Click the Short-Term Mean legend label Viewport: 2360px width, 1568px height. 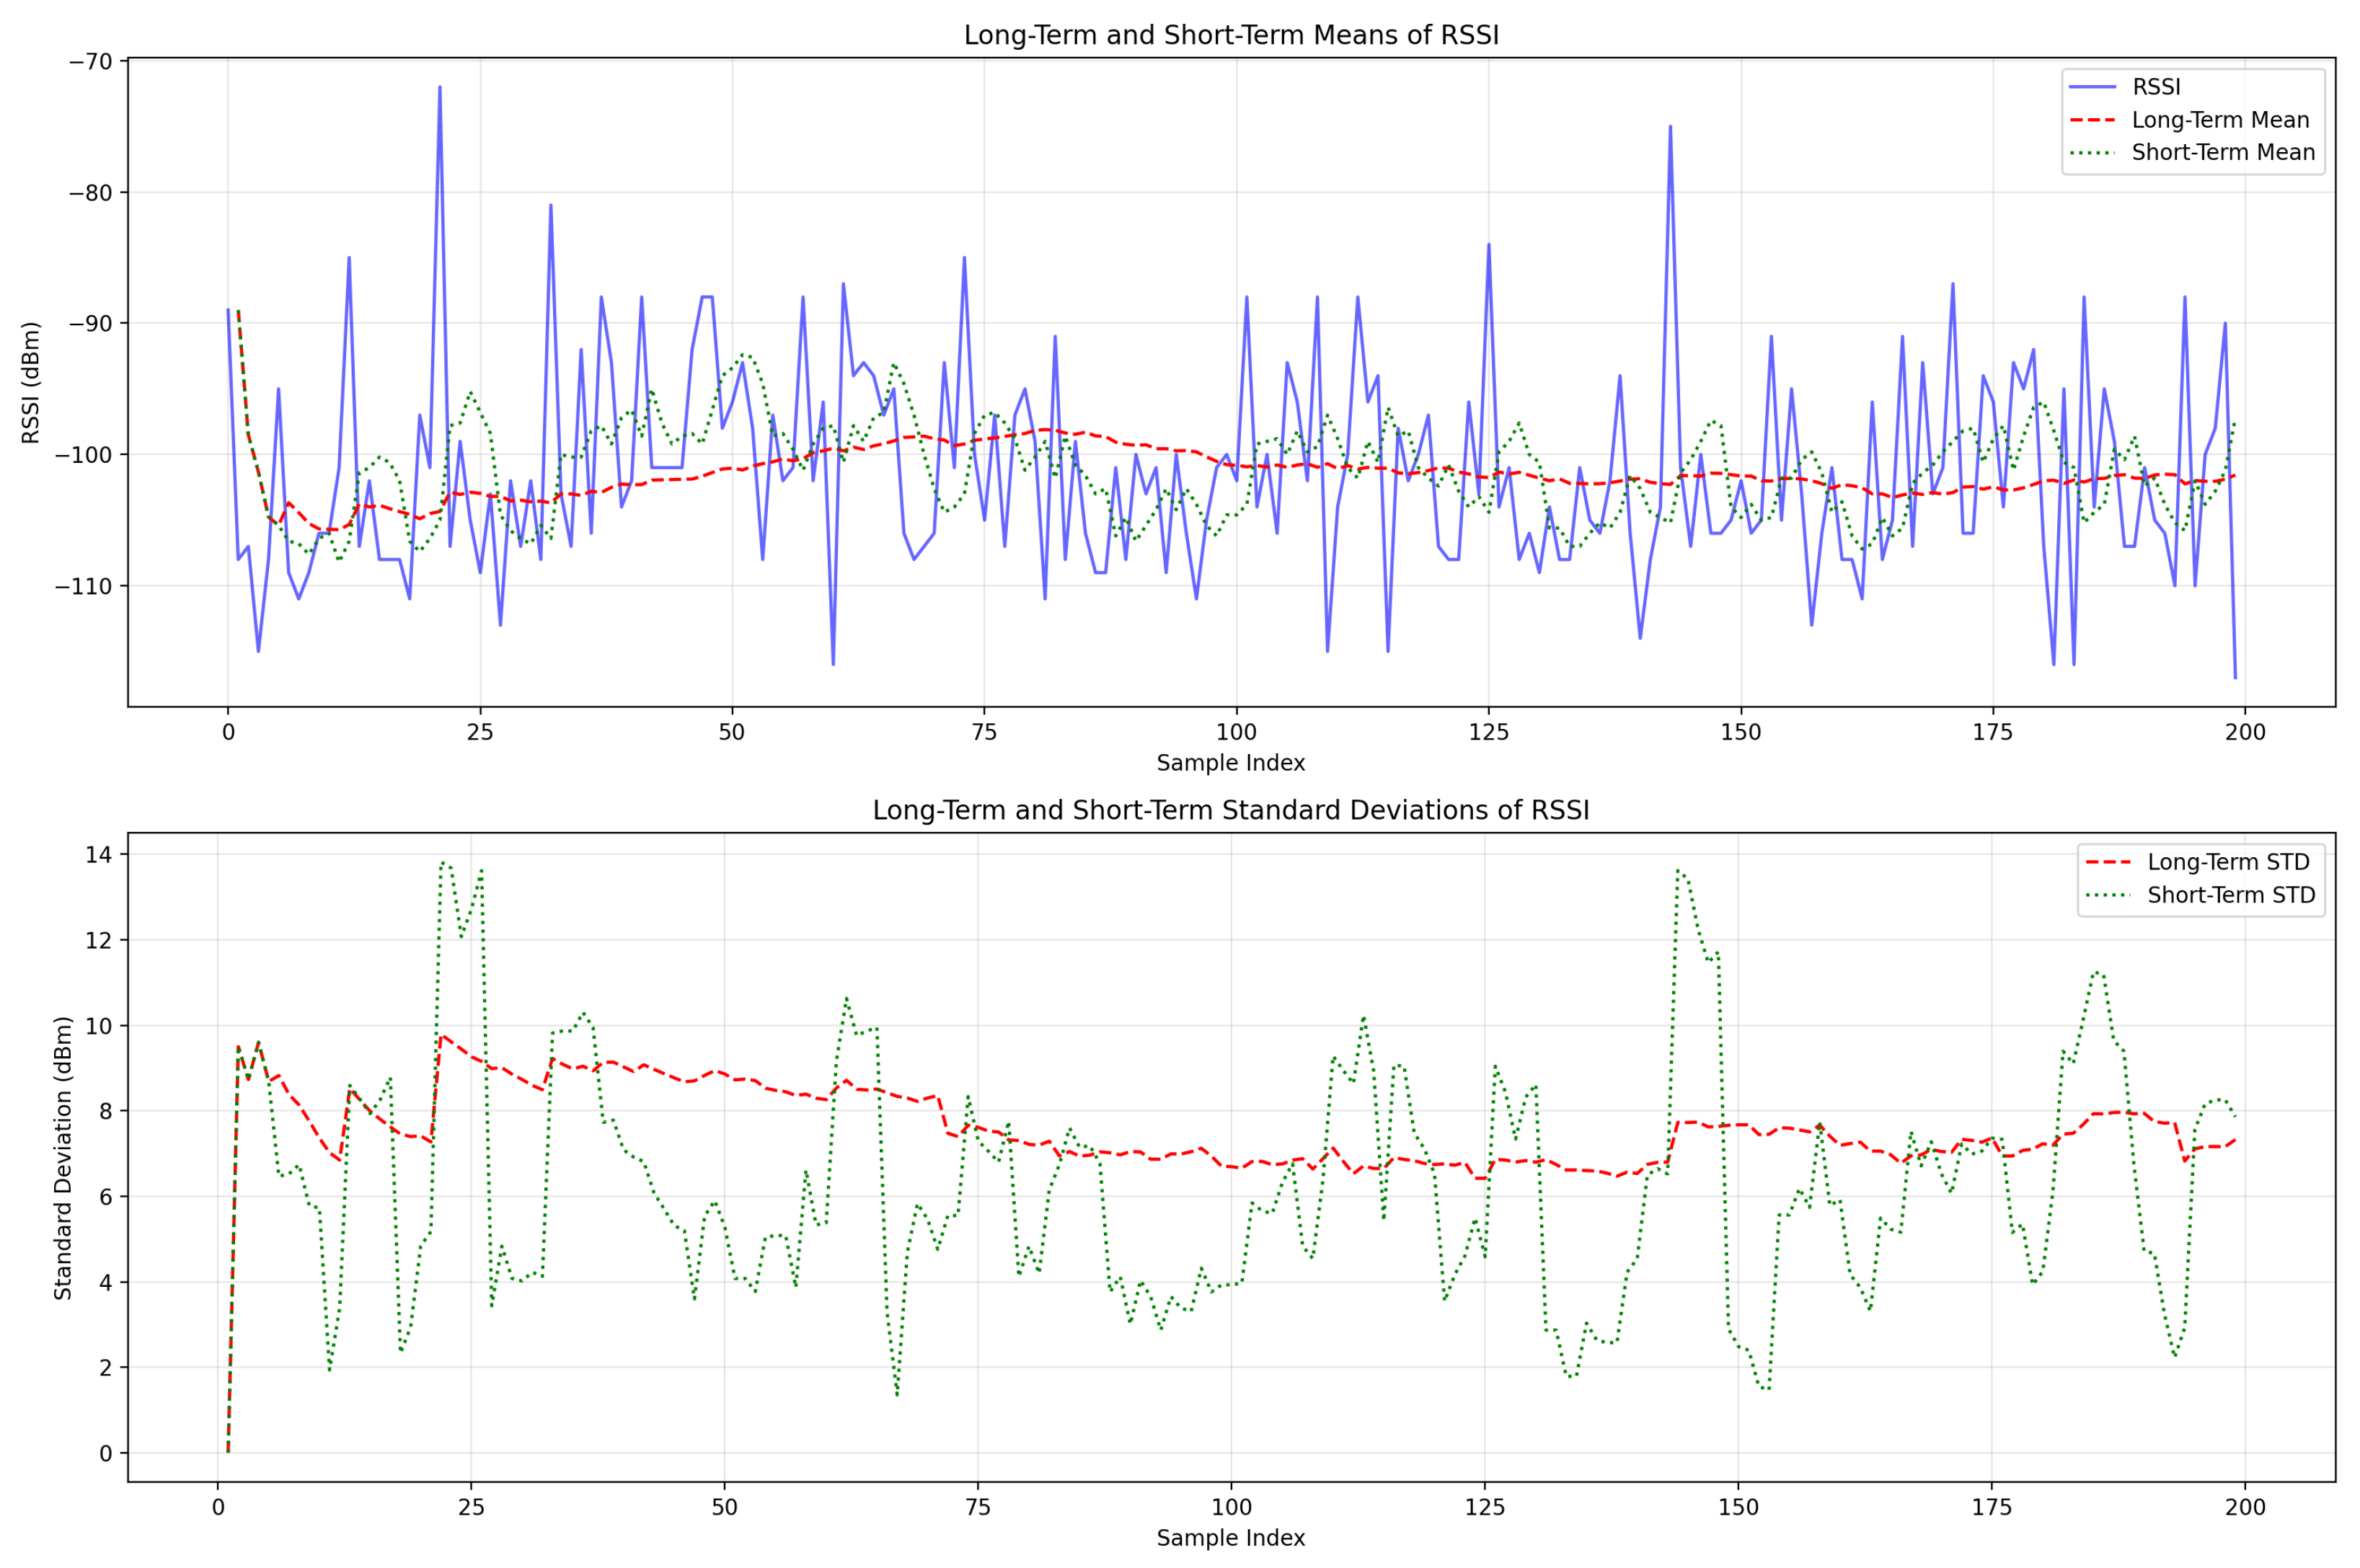coord(2223,152)
